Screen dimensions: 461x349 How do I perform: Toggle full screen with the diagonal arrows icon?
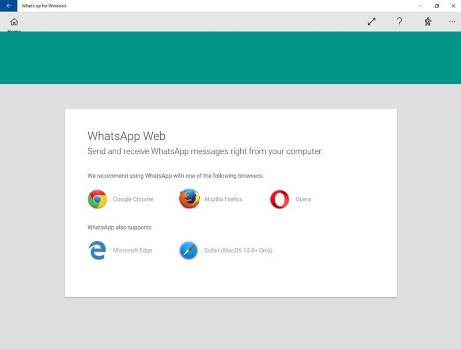372,21
